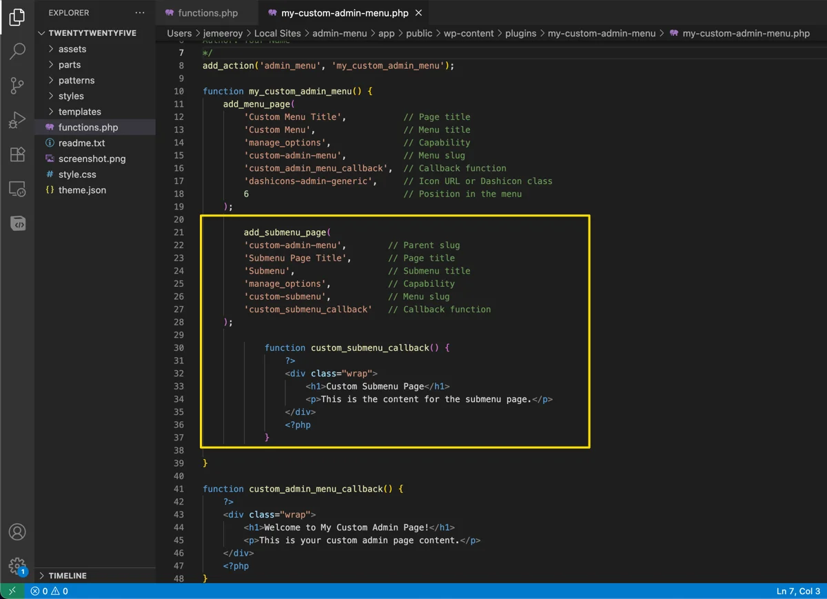Screen dimensions: 827x599
Task: Close the my-custom-admin-menu.php tab
Action: click(419, 13)
